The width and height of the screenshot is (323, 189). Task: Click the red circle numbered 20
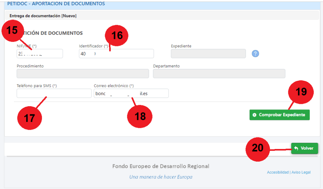click(258, 147)
